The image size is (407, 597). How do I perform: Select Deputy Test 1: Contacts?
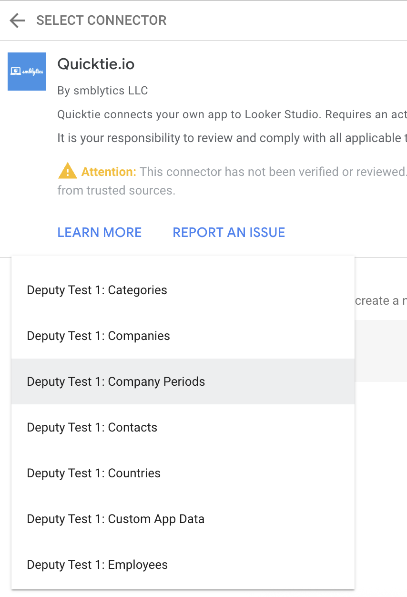pos(183,427)
